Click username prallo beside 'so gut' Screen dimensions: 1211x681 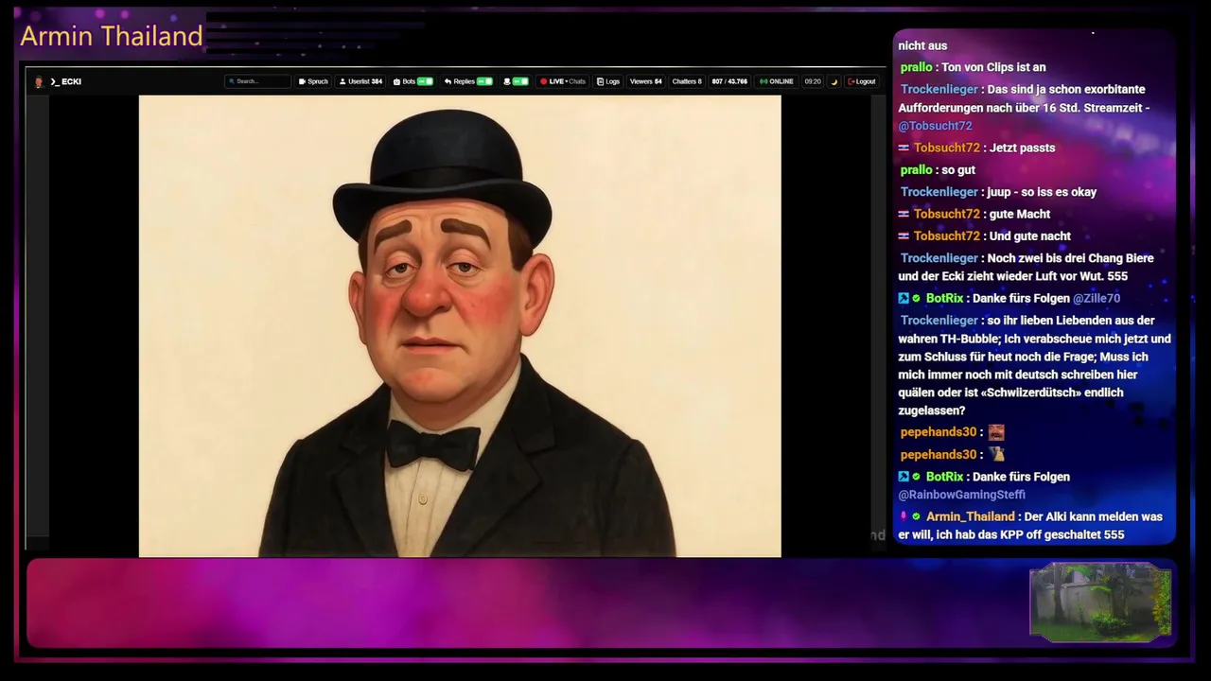916,169
